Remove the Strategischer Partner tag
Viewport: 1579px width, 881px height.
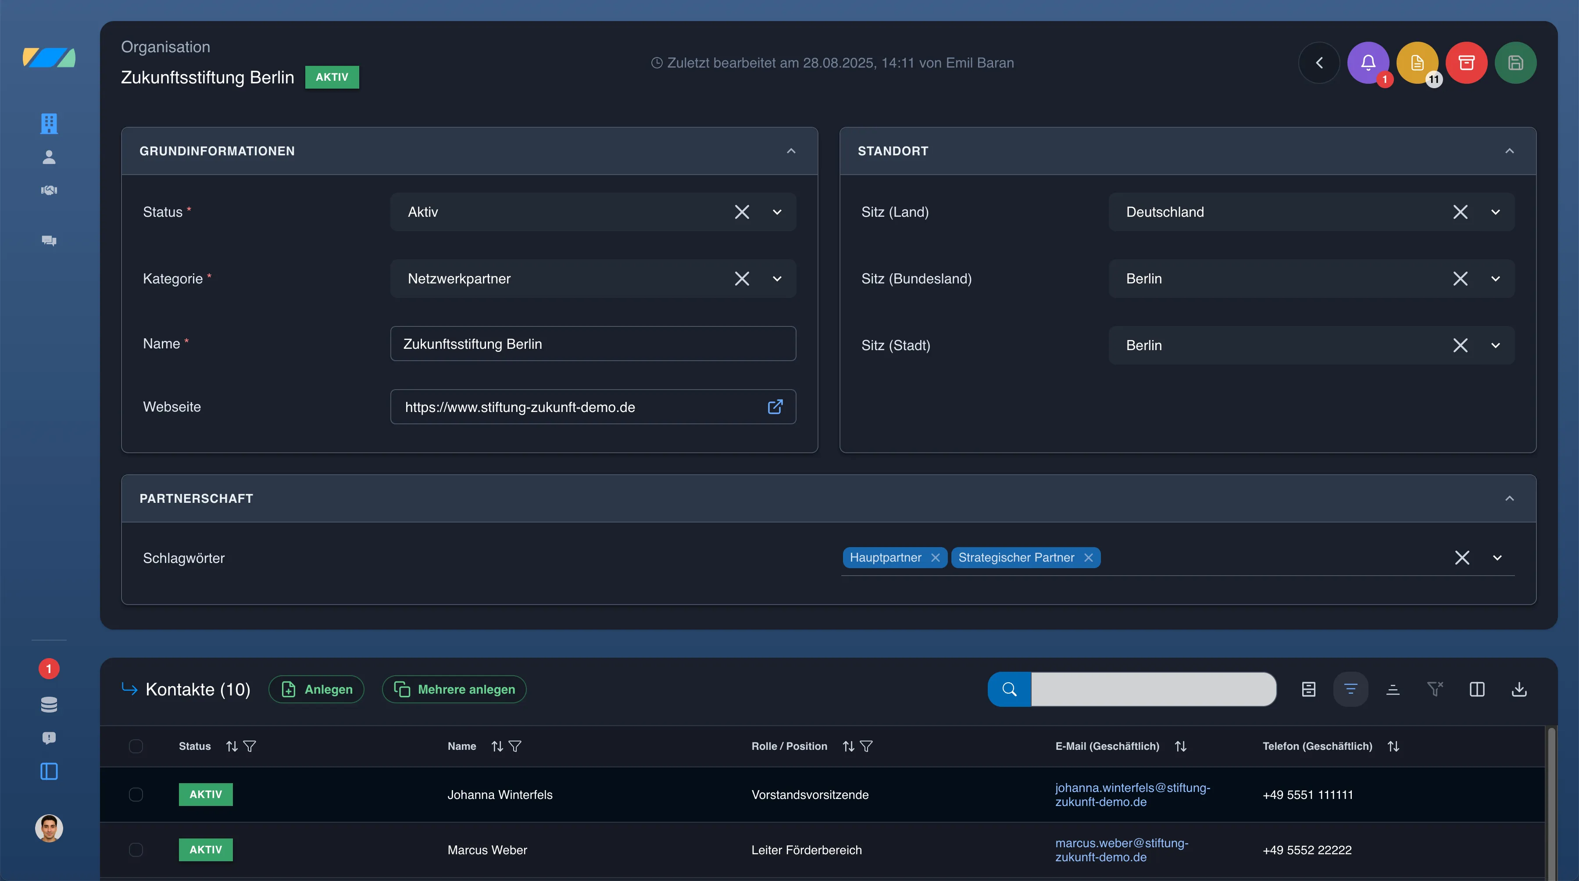[1089, 558]
